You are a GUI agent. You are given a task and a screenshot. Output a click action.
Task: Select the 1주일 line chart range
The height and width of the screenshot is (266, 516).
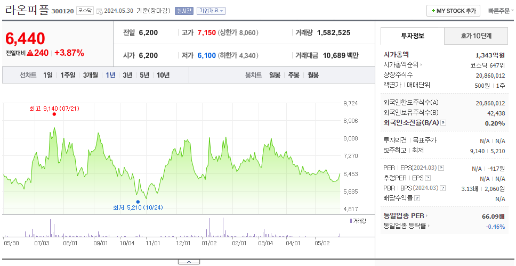coord(68,75)
